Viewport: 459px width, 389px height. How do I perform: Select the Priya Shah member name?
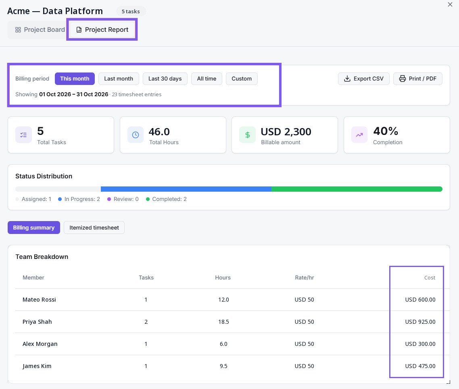click(x=37, y=322)
